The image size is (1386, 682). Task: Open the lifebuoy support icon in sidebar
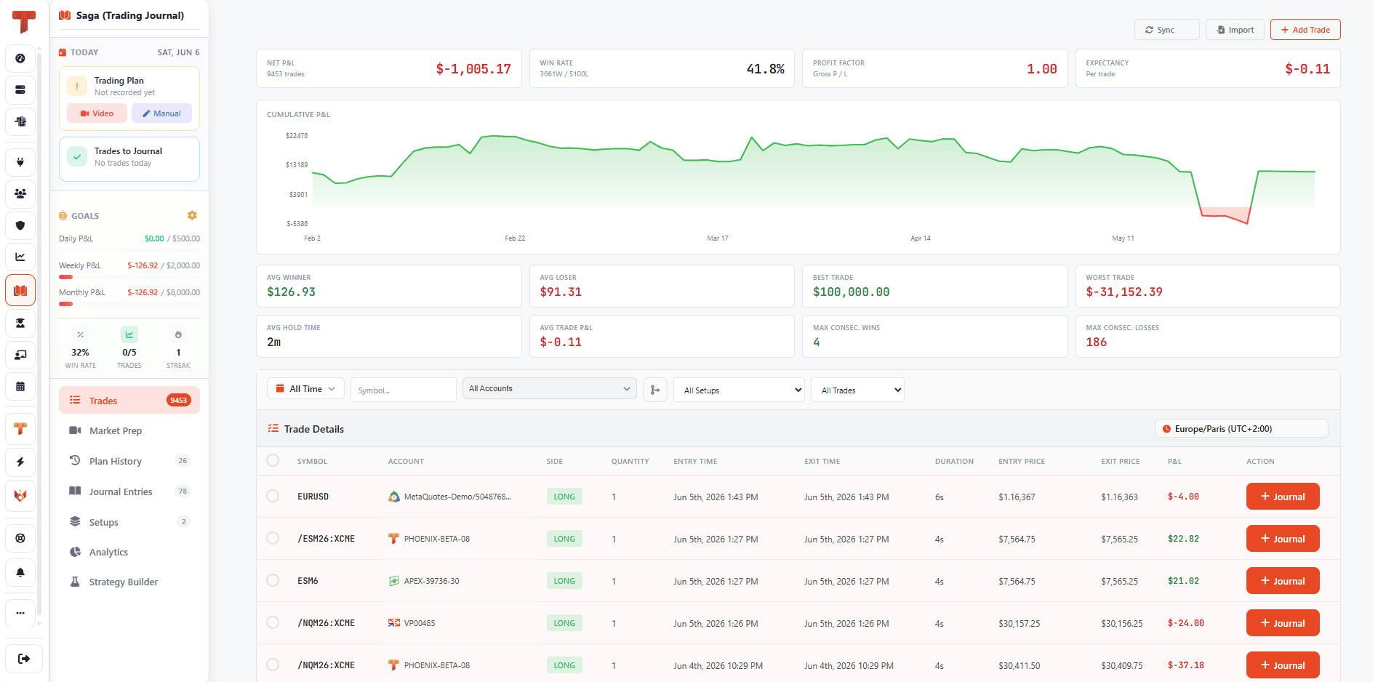[x=20, y=538]
